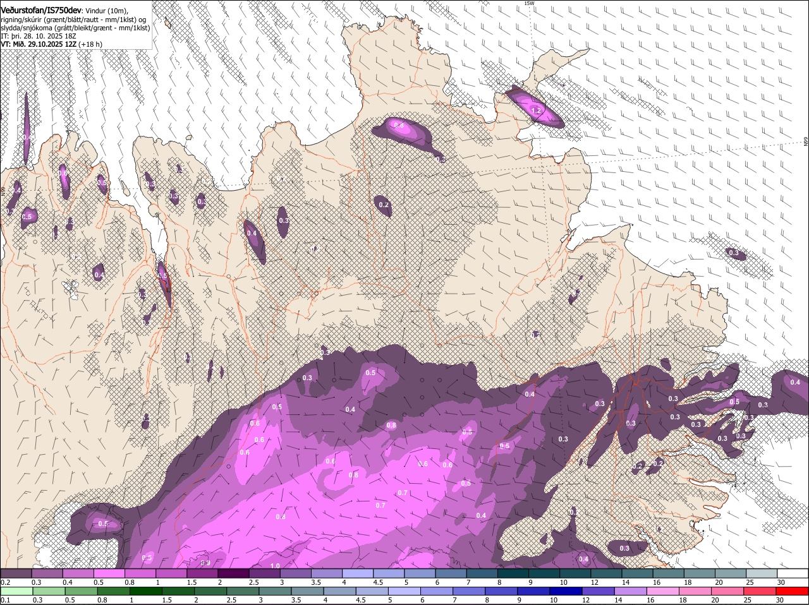Click the '20' value label in the lower legend
This screenshot has height=605, width=809.
click(715, 600)
